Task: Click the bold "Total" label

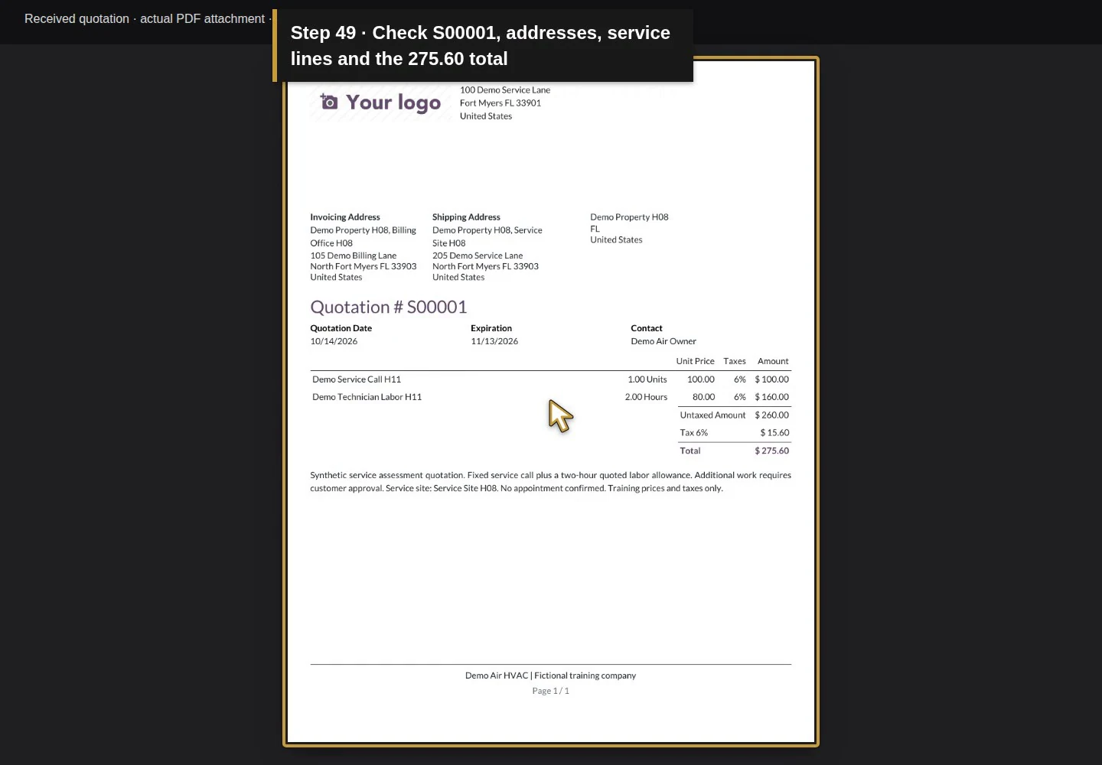Action: coord(690,451)
